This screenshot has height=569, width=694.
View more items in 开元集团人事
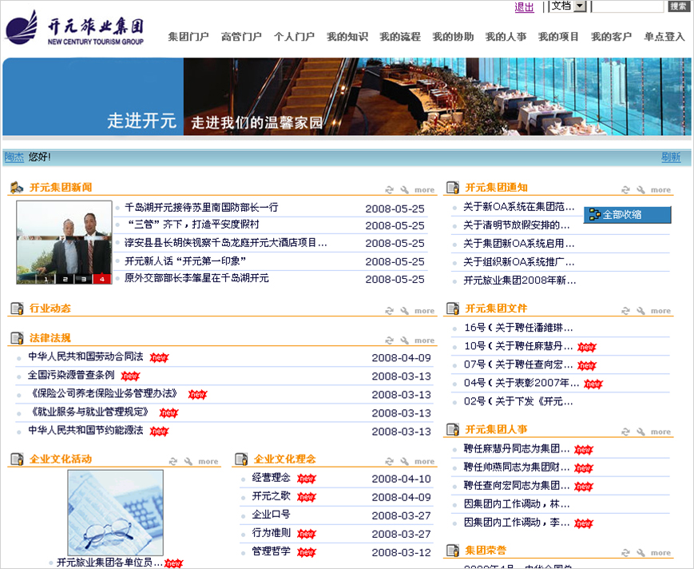click(x=660, y=432)
